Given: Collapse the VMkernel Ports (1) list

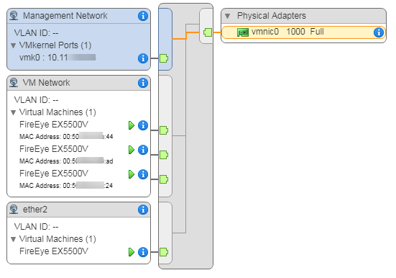Looking at the screenshot, I should point(14,45).
